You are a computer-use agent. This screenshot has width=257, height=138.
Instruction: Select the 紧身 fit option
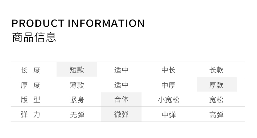coord(77,100)
